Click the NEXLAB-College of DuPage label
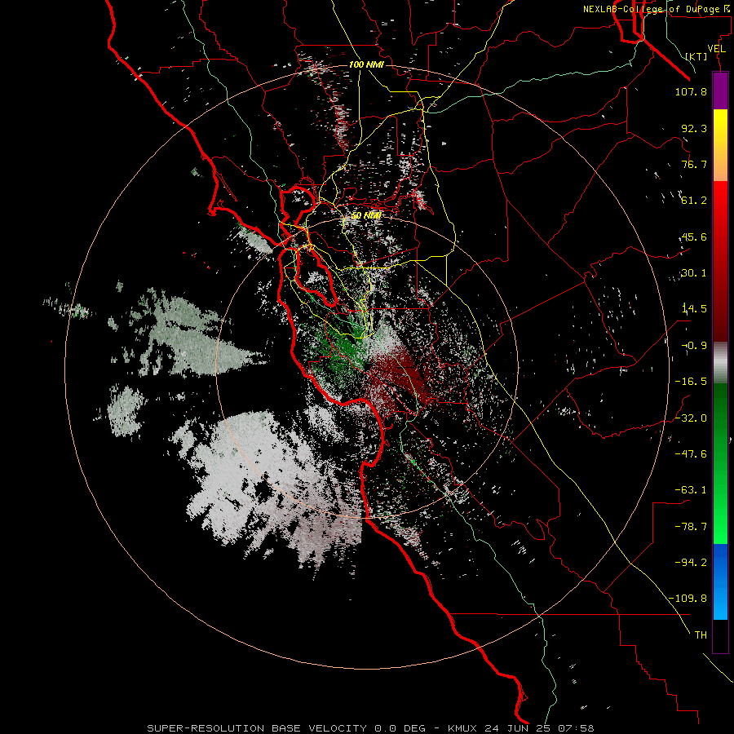Screen dimensions: 734x734 (656, 9)
